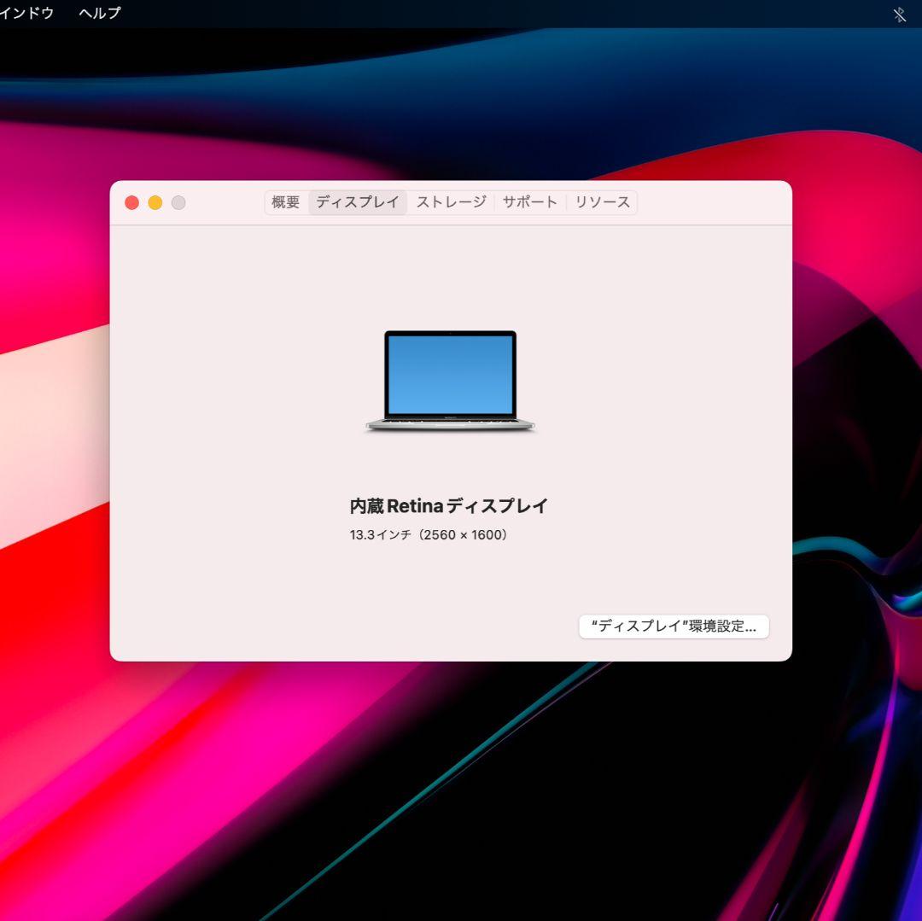The width and height of the screenshot is (922, 921).
Task: View the サポート tab
Action: (x=529, y=202)
